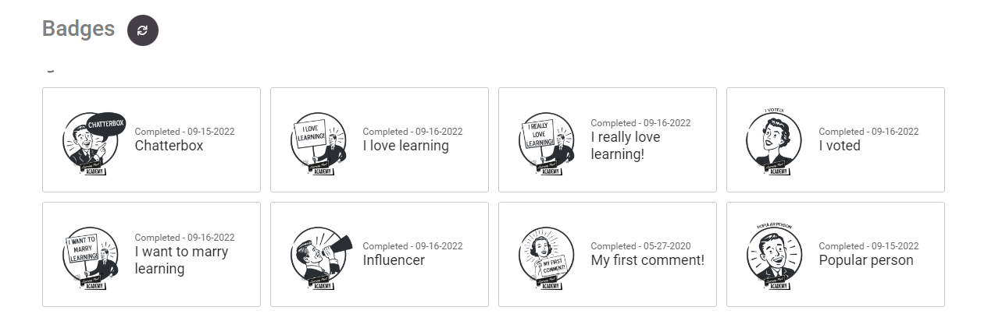
Task: Open the Popular person badge title
Action: pyautogui.click(x=865, y=260)
